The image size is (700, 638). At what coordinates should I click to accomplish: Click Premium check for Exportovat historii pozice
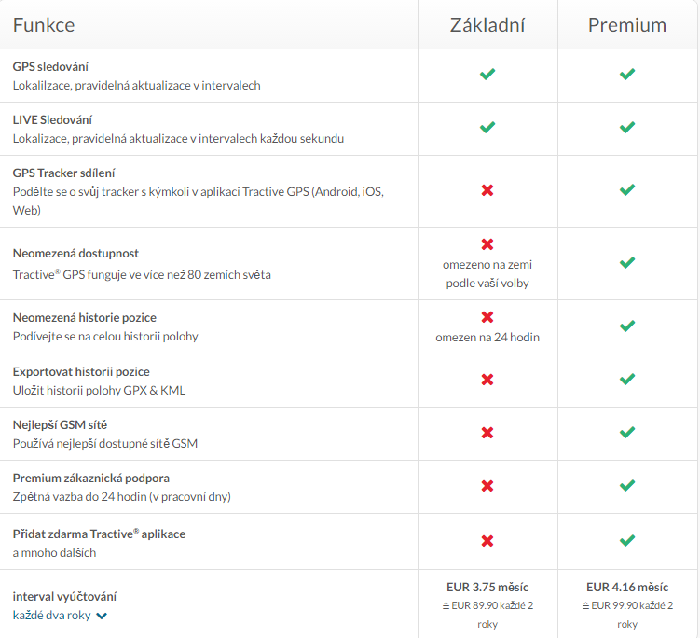point(627,379)
